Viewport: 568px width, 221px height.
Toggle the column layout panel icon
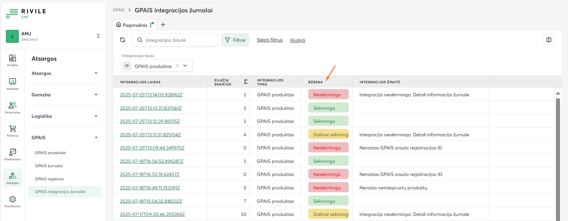pyautogui.click(x=548, y=40)
